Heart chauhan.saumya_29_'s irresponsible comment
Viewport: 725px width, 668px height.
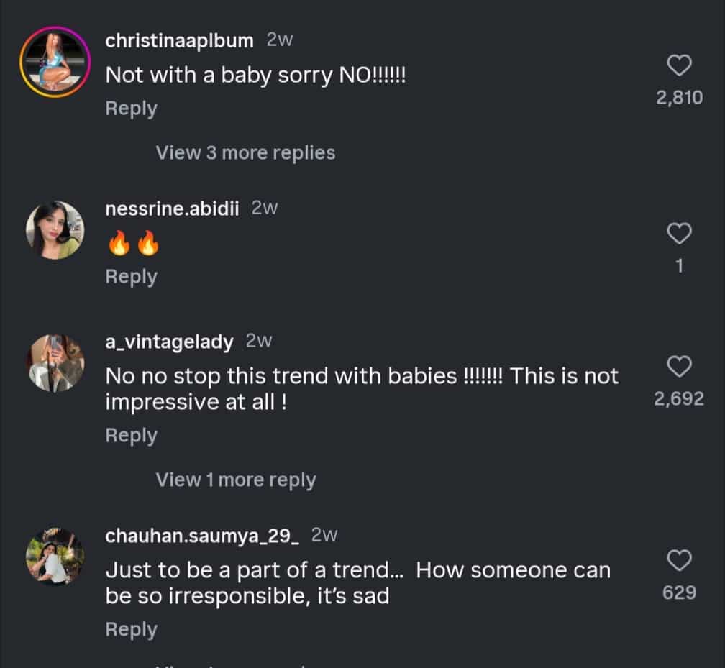[x=680, y=560]
